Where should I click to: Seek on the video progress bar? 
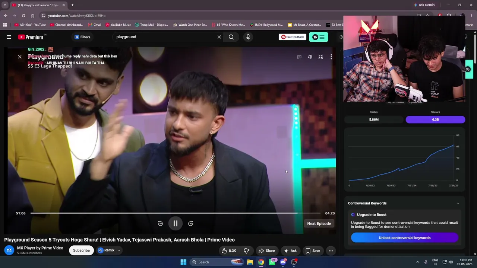175,213
